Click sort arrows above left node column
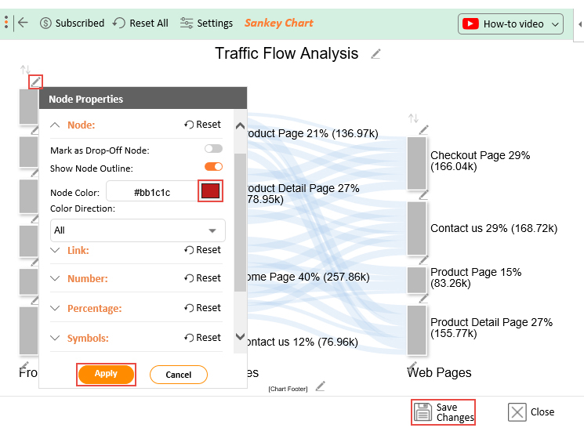Screen dimensions: 584x435 click(x=25, y=69)
